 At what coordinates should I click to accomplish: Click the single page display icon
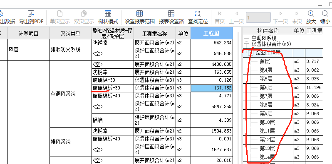point(60,14)
